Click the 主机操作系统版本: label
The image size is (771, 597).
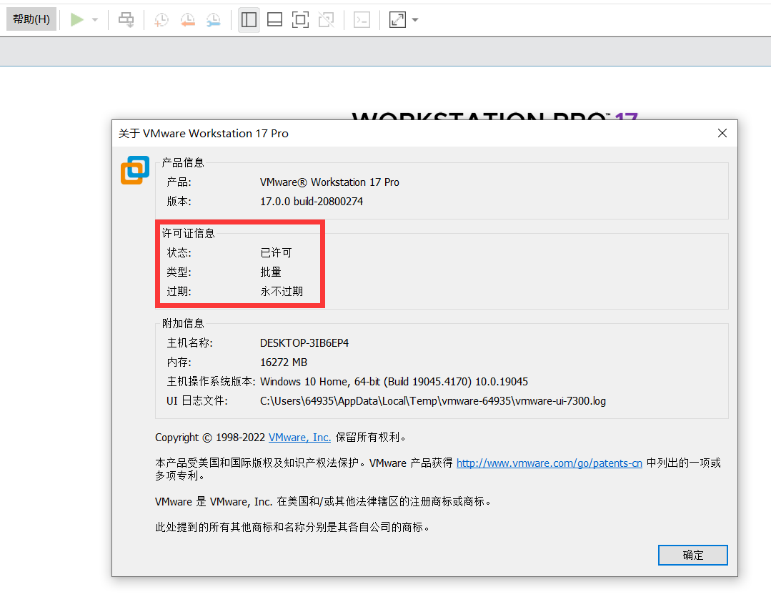[x=211, y=382]
